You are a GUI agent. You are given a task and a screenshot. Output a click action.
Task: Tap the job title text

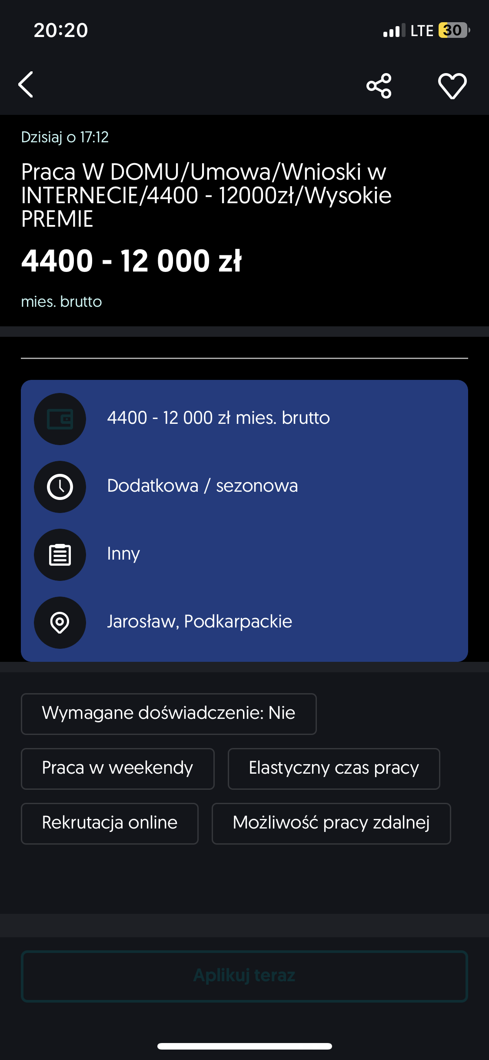click(x=206, y=195)
